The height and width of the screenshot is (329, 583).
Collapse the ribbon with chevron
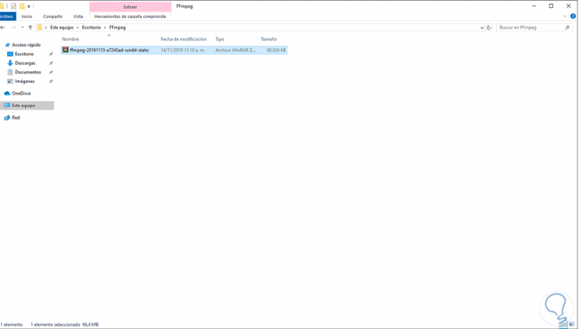click(564, 16)
